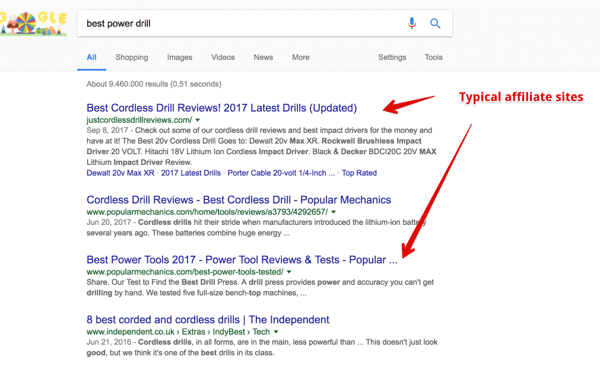600x366 pixels.
Task: Visit the 'Dewalt 20v Max XR' sitelink
Action: pyautogui.click(x=120, y=173)
